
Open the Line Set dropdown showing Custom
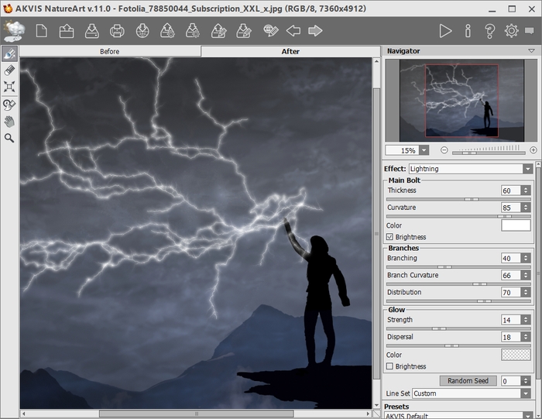[x=472, y=393]
